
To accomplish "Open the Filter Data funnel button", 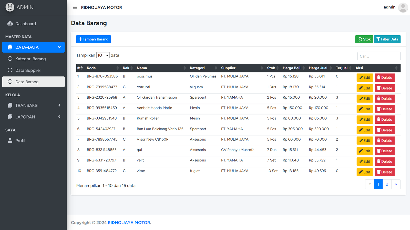I will point(387,39).
